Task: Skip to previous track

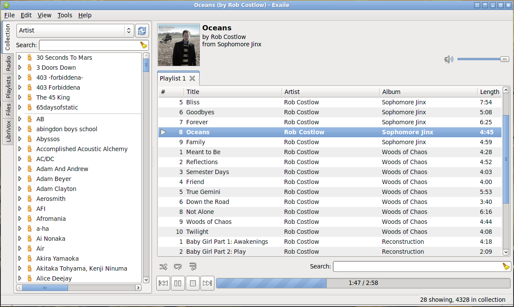Action: pos(163,283)
